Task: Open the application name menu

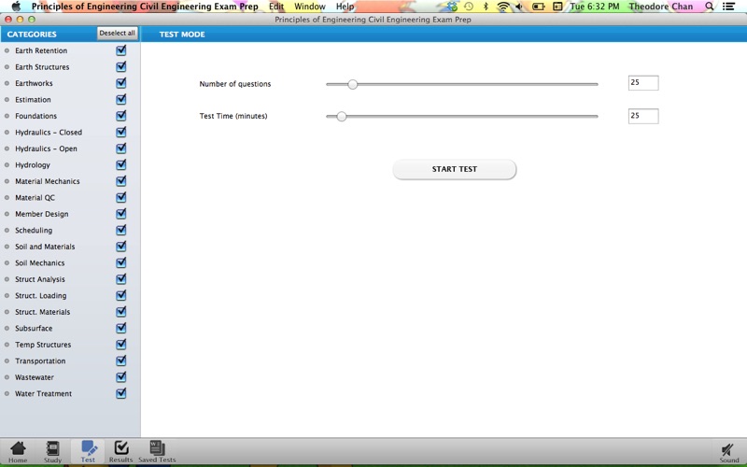Action: (x=145, y=7)
